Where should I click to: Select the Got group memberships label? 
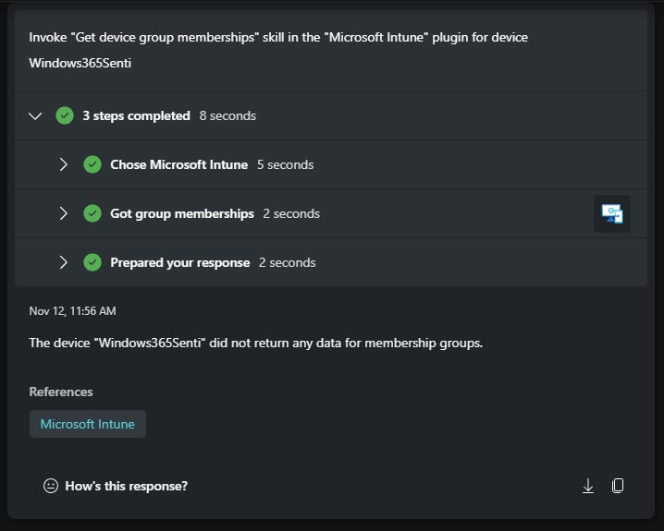[x=182, y=213]
